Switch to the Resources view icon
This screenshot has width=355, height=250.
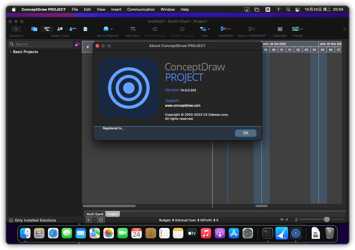pyautogui.click(x=60, y=29)
